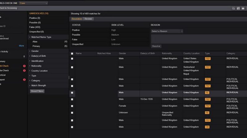Select the Resolution tab
The image size is (247, 138).
pyautogui.click(x=77, y=19)
